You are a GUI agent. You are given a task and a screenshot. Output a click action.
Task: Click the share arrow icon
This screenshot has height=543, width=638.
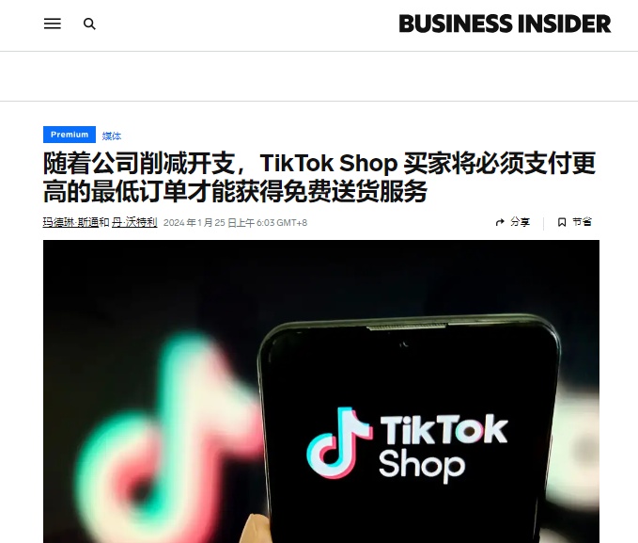tap(500, 222)
